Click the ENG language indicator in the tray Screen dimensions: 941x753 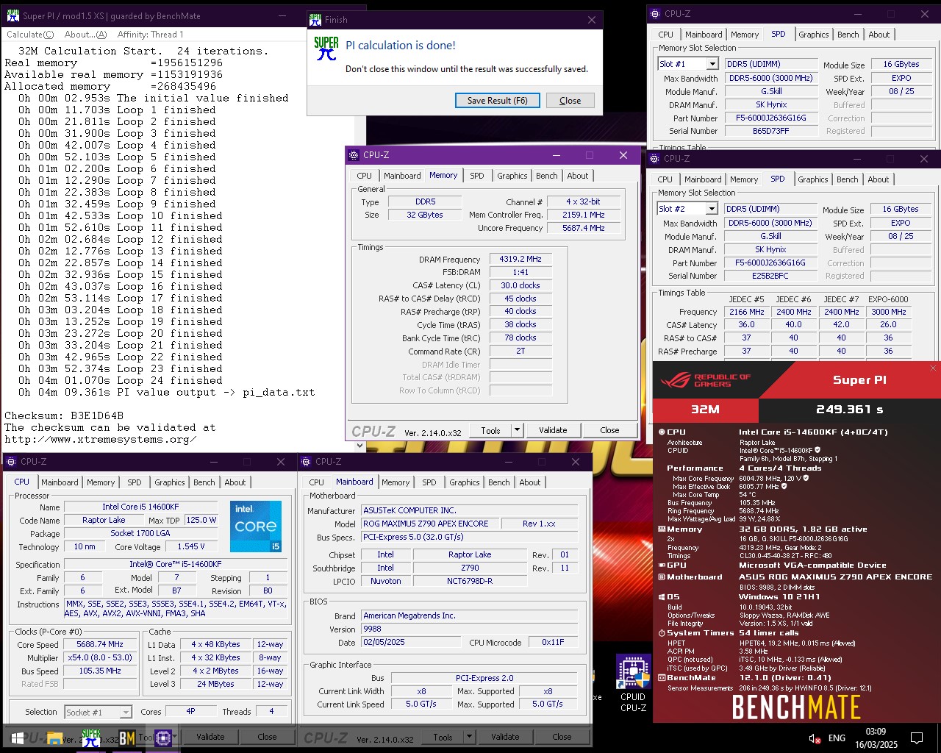tap(837, 738)
